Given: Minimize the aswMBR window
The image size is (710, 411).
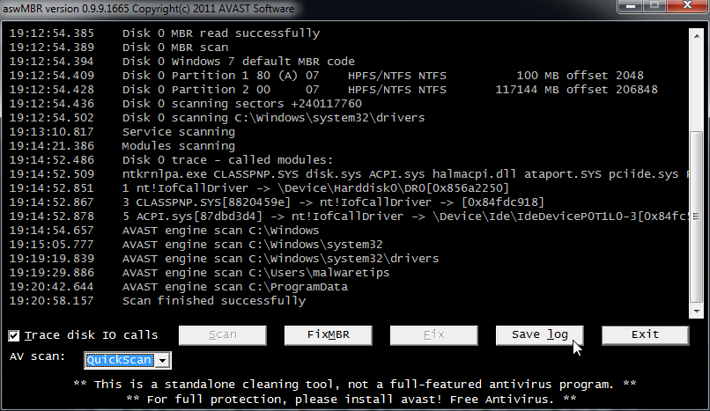Looking at the screenshot, I should [x=632, y=6].
